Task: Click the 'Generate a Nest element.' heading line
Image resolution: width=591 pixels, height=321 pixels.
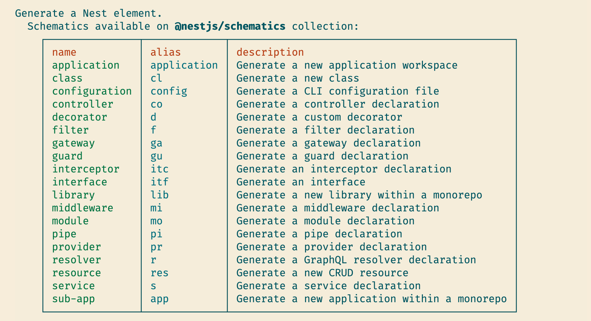Action: point(88,13)
